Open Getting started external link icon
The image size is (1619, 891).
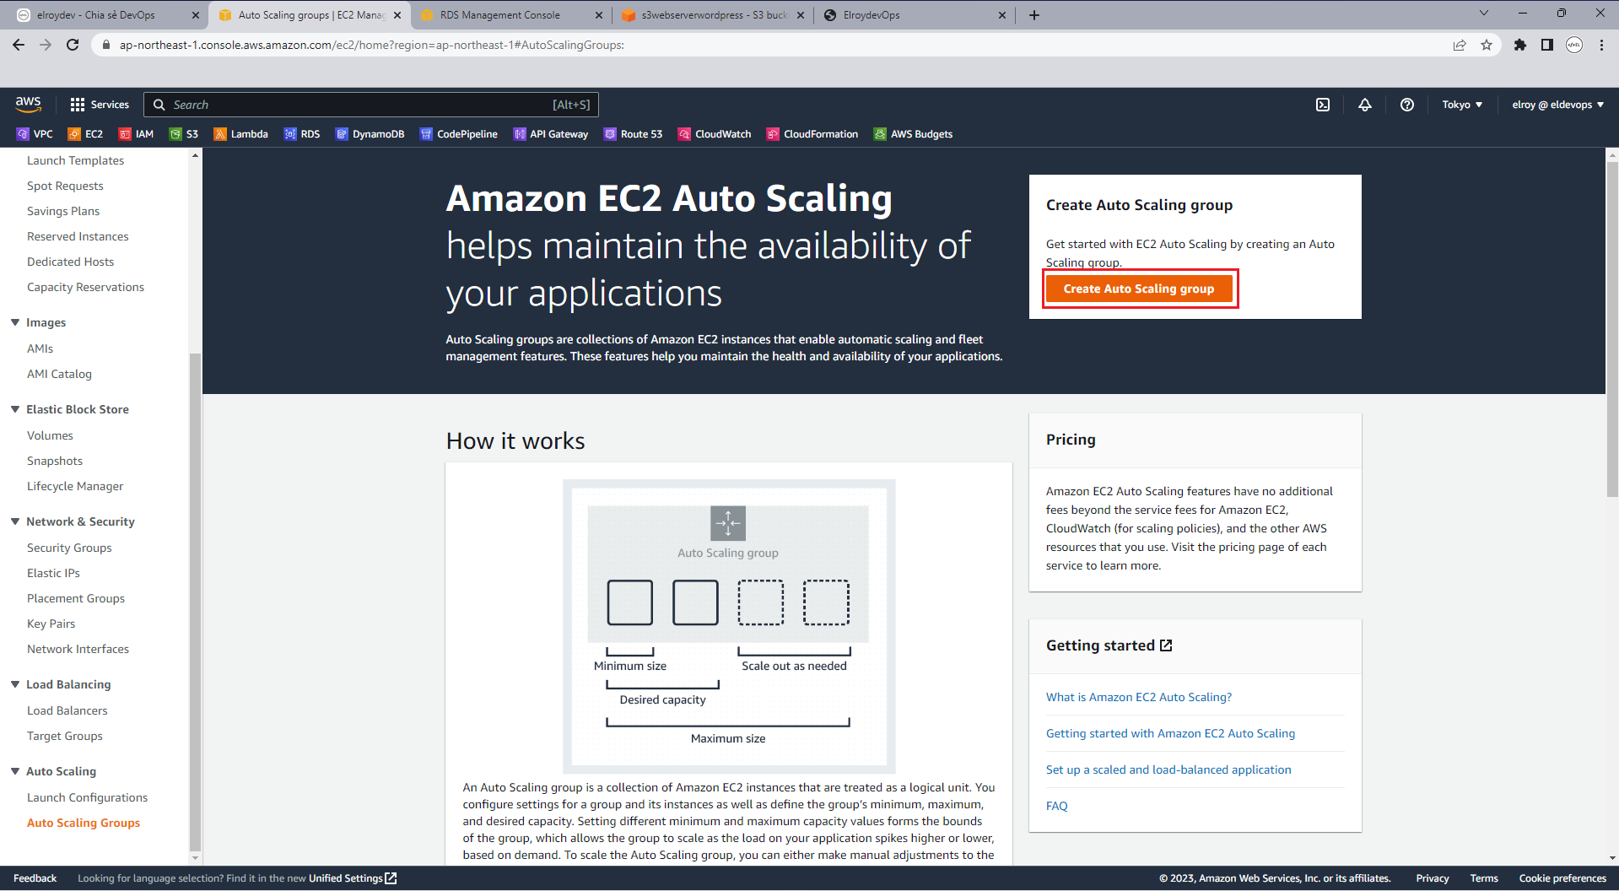[x=1166, y=645]
